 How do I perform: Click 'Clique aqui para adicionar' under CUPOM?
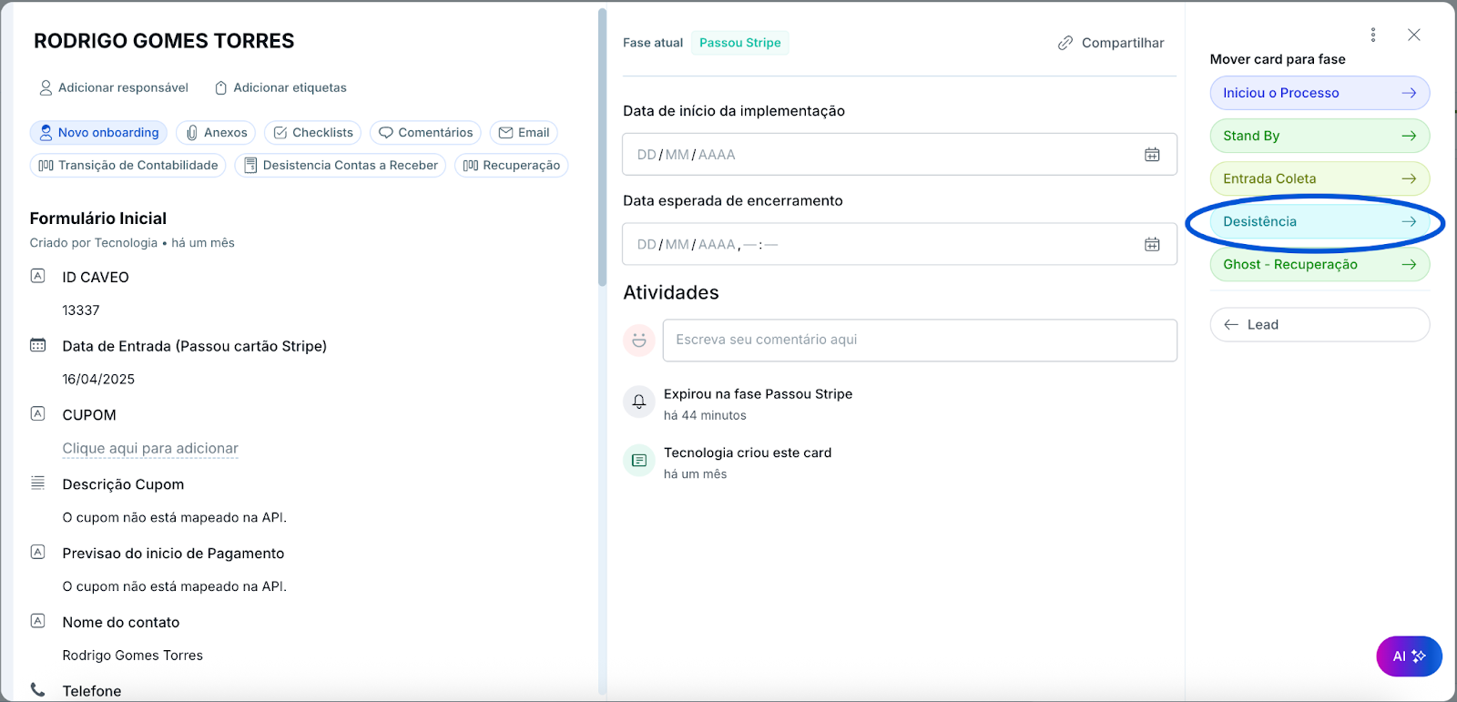[x=150, y=448]
